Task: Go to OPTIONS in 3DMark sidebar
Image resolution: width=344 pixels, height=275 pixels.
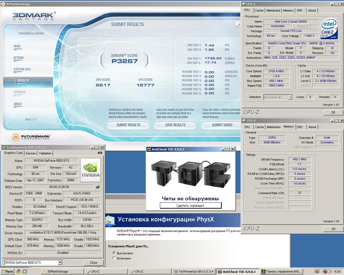Action: pyautogui.click(x=19, y=58)
